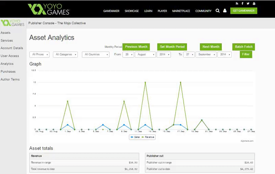Click the Get GameMaker button
The image size is (275, 174).
pos(244,11)
